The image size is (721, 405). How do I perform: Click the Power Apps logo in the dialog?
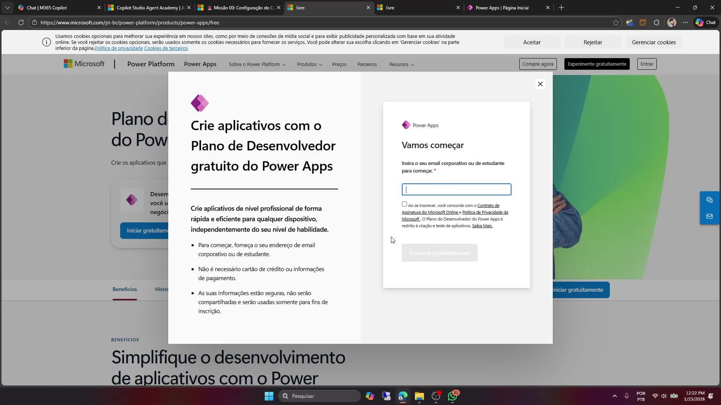pos(407,125)
